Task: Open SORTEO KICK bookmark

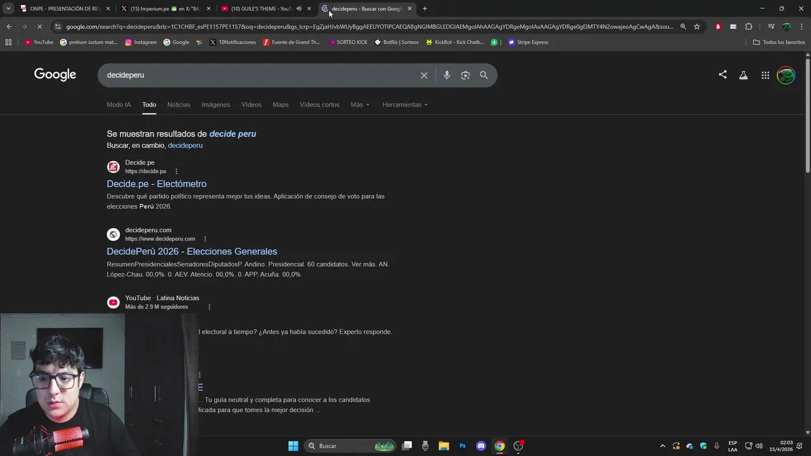Action: [x=347, y=42]
